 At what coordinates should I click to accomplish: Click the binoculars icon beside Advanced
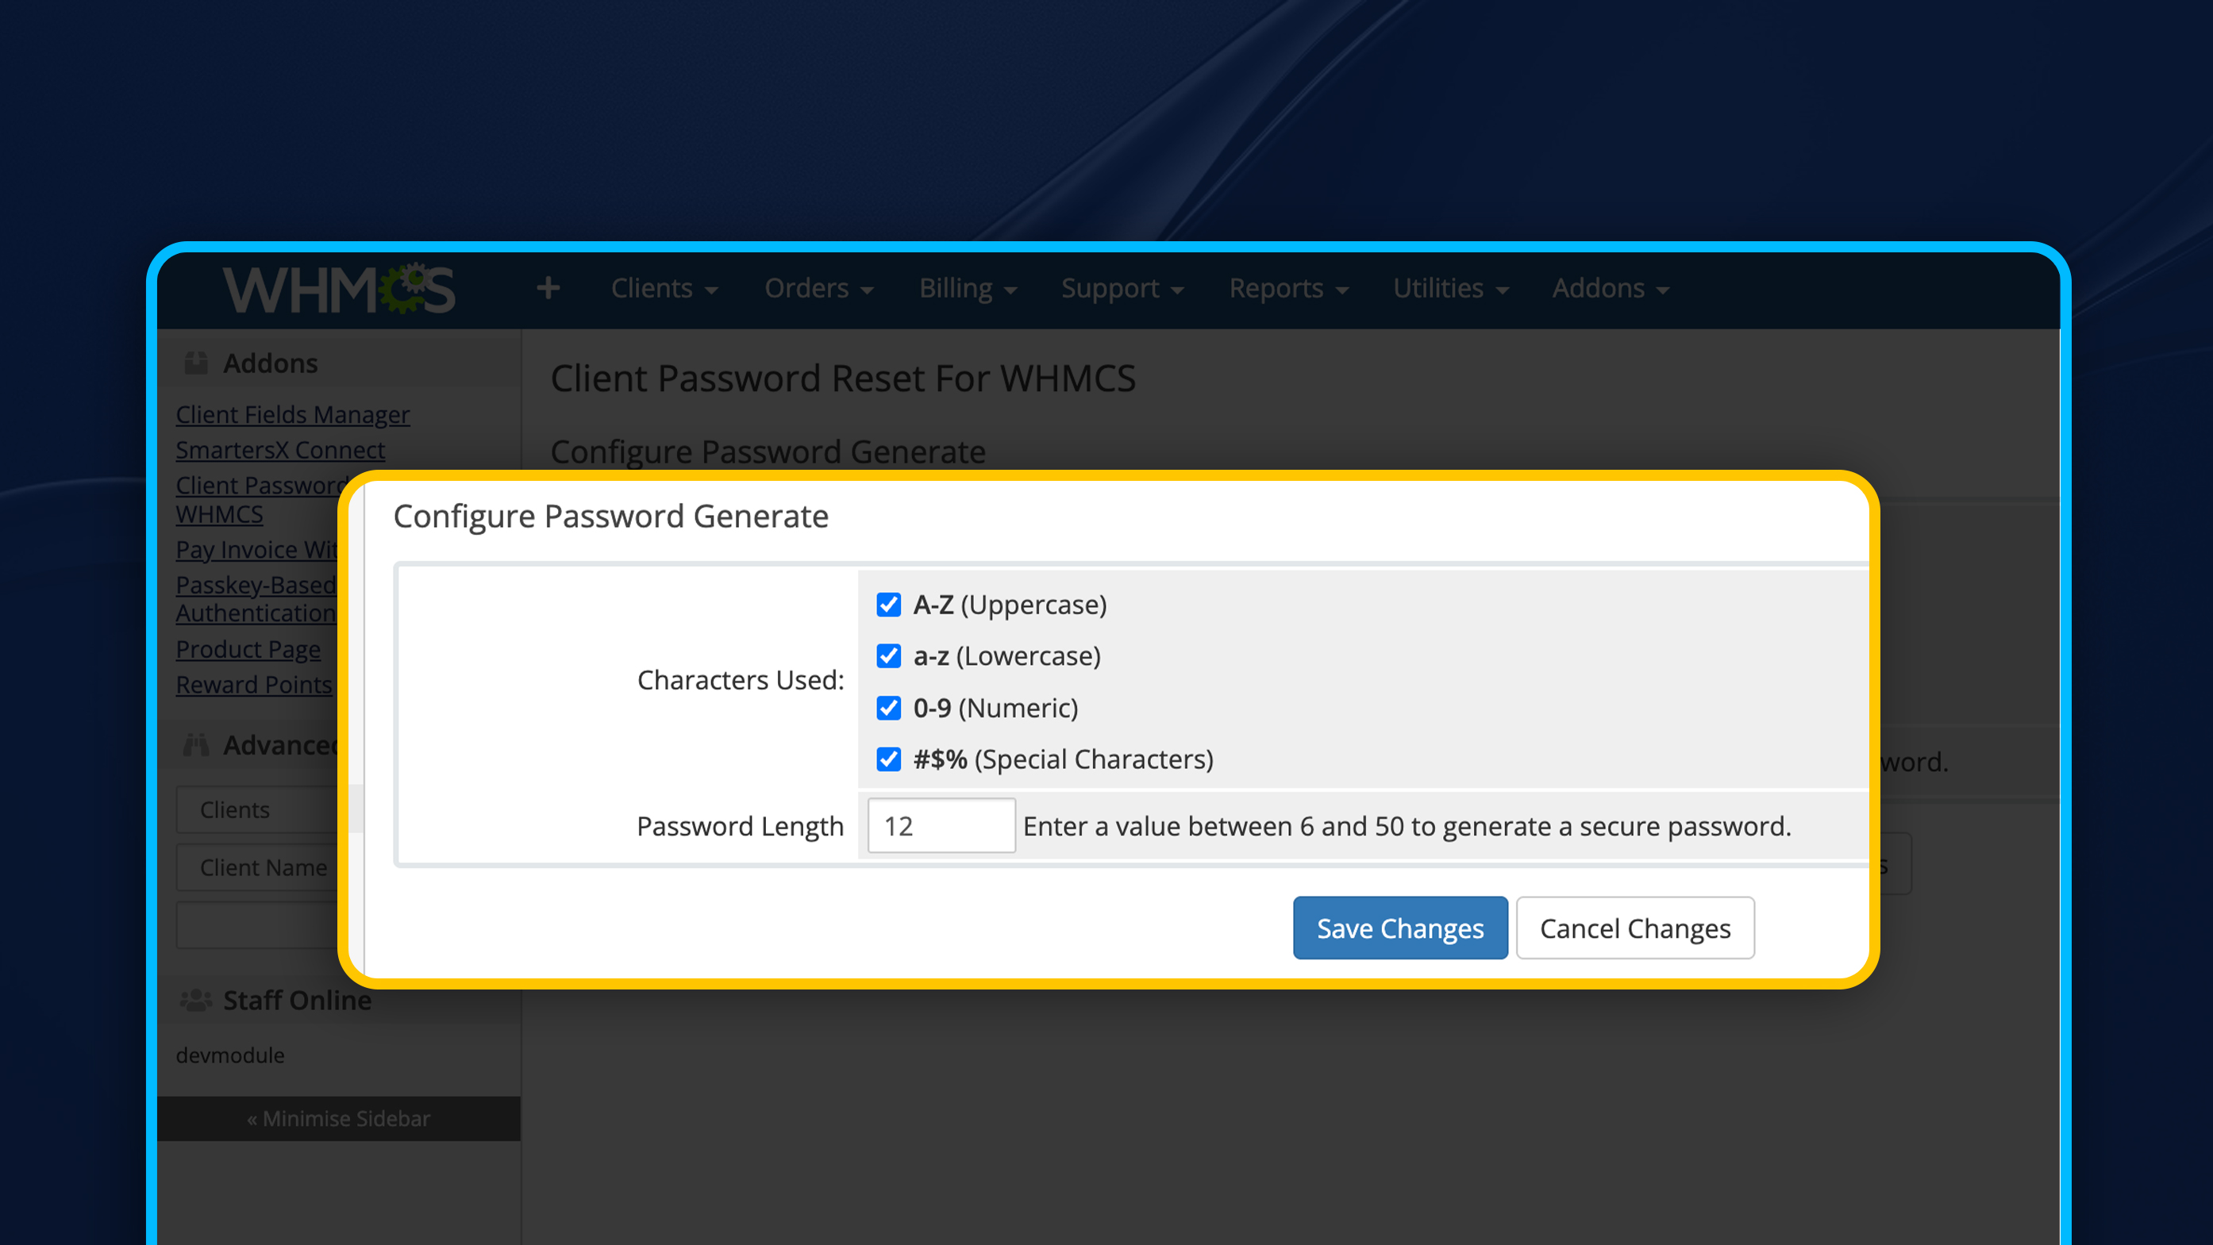click(196, 745)
